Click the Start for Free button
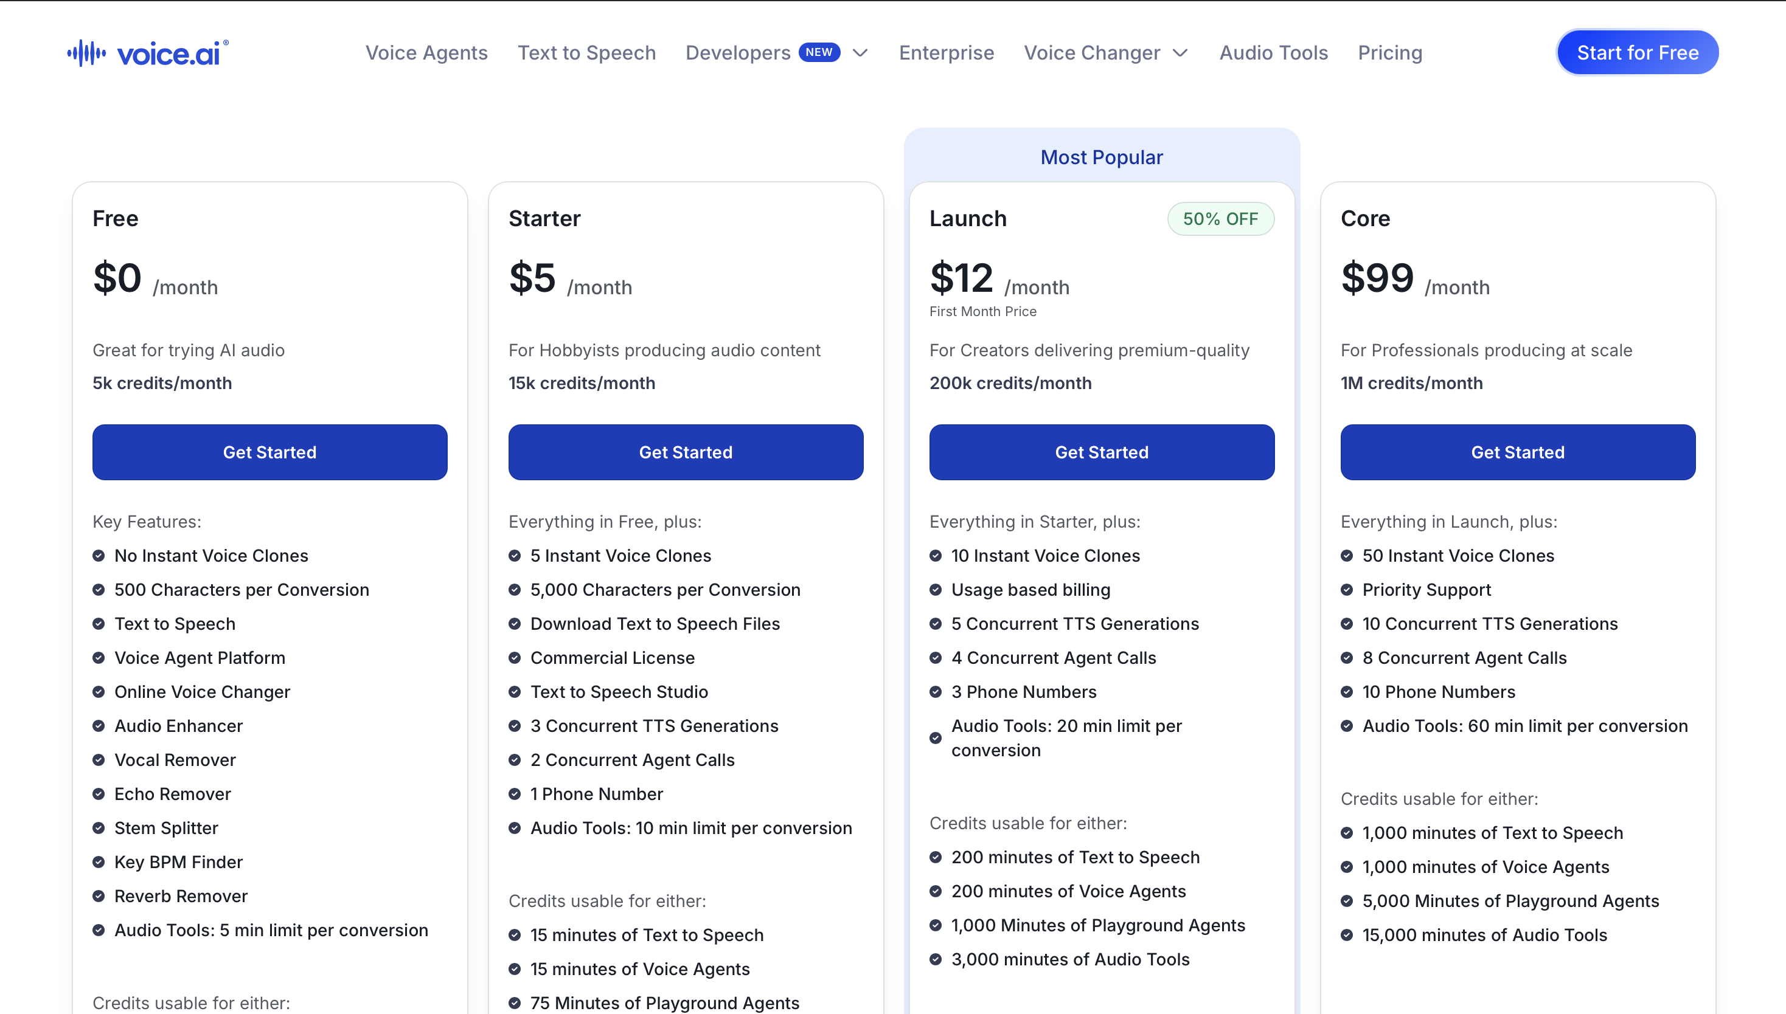Image resolution: width=1786 pixels, height=1014 pixels. [x=1638, y=53]
